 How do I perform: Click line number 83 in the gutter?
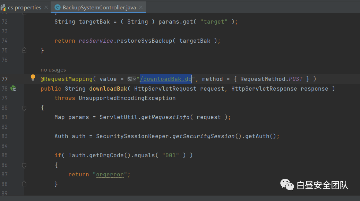(x=5, y=136)
